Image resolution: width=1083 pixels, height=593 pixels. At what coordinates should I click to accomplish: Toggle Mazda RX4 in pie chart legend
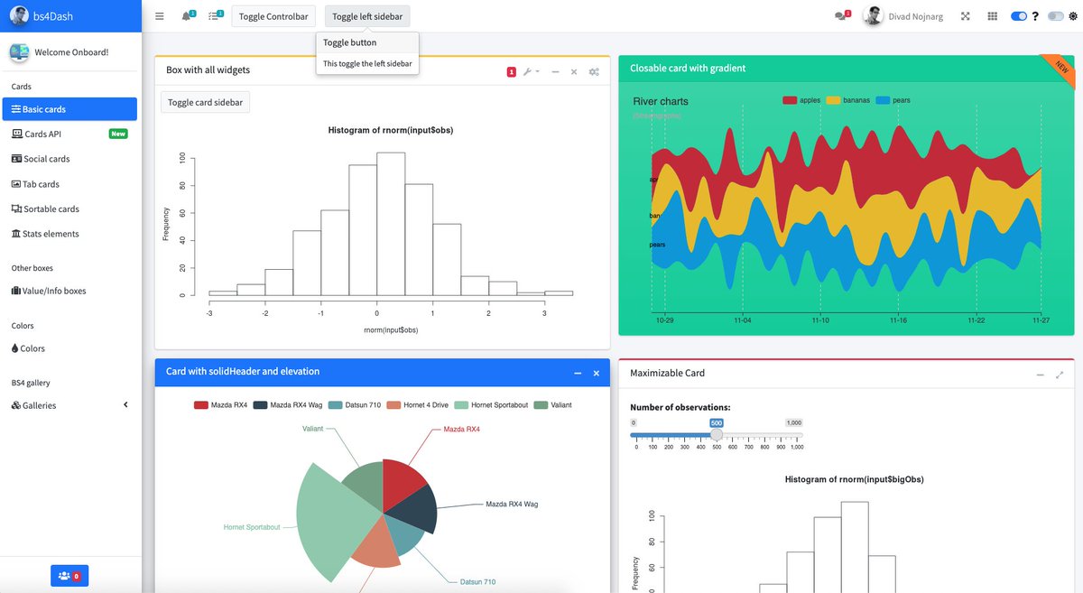point(221,405)
